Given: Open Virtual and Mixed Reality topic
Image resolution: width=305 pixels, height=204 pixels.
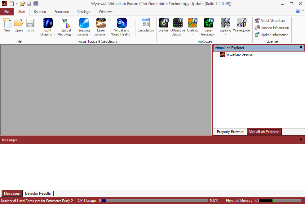Looking at the screenshot, I should coord(122,23).
